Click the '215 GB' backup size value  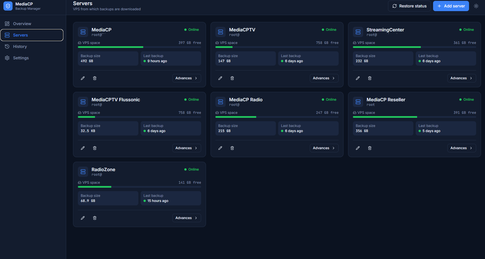225,131
